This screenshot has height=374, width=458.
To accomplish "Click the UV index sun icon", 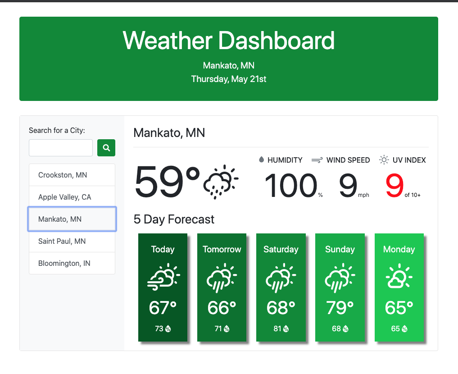I will (384, 160).
